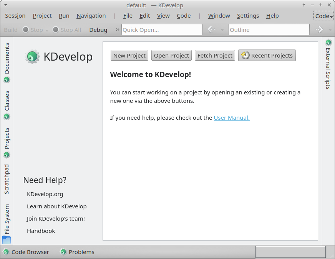
Task: Open the Settings menu
Action: (248, 16)
